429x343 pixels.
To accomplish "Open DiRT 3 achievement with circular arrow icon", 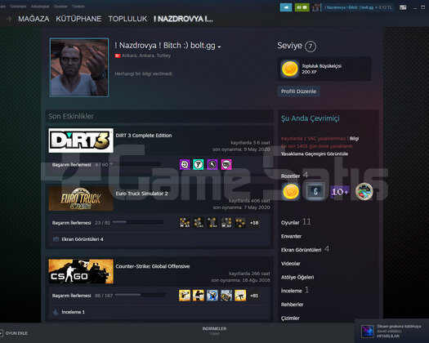I will coord(185,164).
